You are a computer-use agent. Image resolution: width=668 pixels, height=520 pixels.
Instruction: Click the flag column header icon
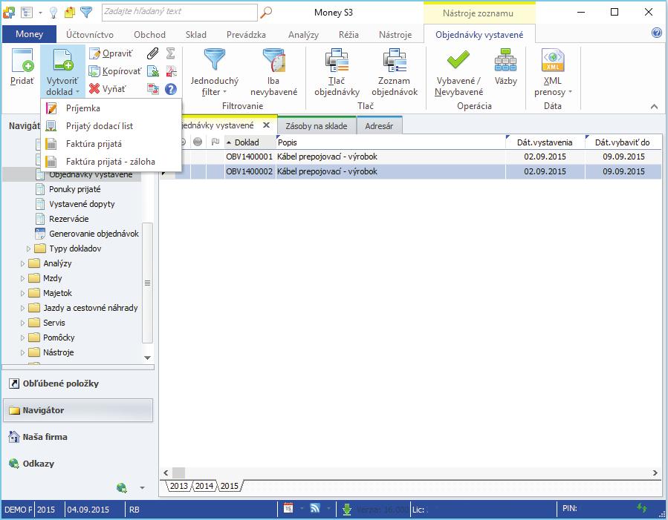coord(215,142)
